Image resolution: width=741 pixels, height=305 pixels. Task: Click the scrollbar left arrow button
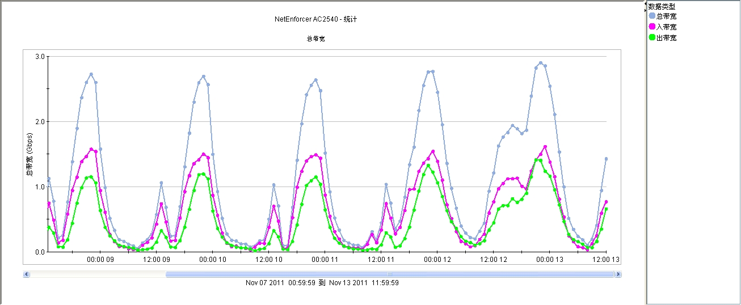(26, 274)
